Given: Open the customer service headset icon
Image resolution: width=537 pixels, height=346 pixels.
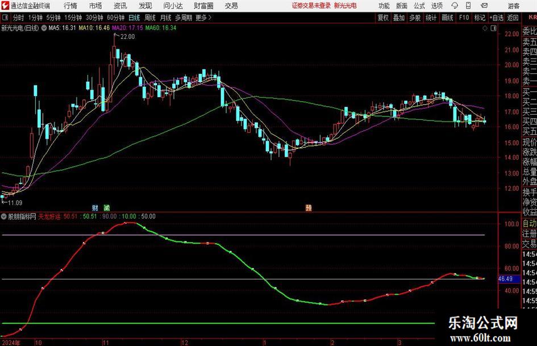Looking at the screenshot, I should pyautogui.click(x=455, y=6).
